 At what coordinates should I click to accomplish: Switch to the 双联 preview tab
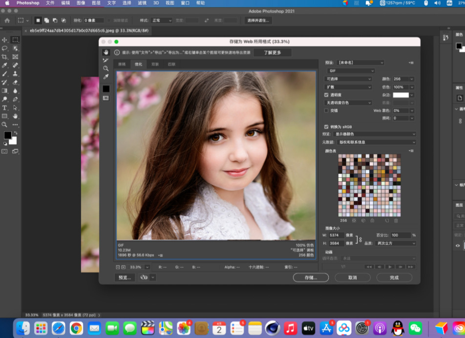(x=155, y=64)
